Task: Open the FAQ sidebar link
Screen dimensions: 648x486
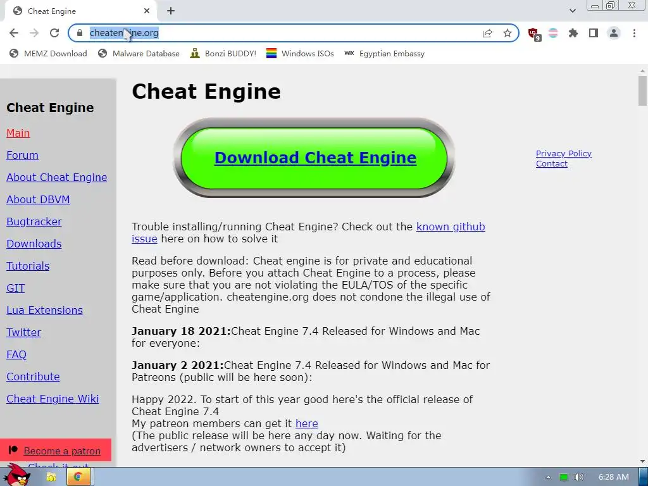Action: [x=16, y=354]
